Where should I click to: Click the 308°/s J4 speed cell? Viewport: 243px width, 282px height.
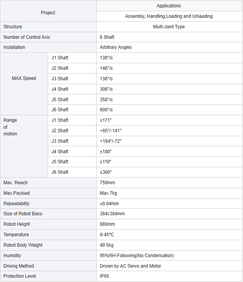click(106, 89)
